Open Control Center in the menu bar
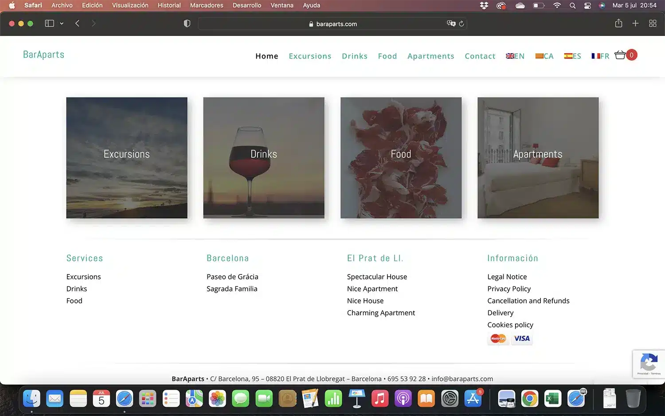665x416 pixels. click(587, 5)
